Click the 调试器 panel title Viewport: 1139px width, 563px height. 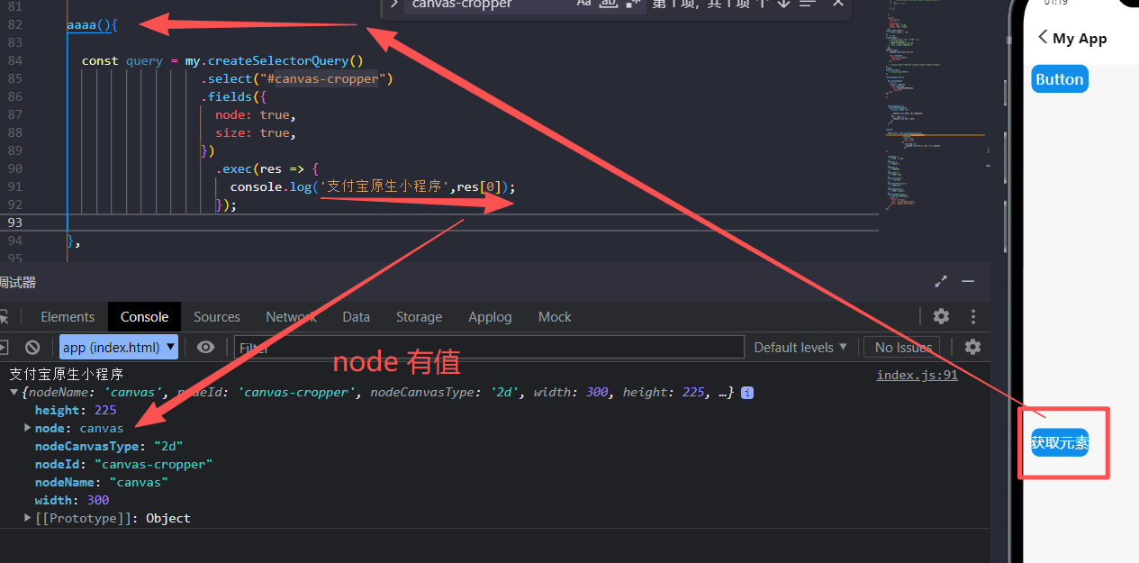pos(17,282)
